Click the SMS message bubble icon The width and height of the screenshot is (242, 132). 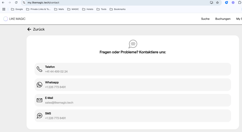tap(39, 116)
